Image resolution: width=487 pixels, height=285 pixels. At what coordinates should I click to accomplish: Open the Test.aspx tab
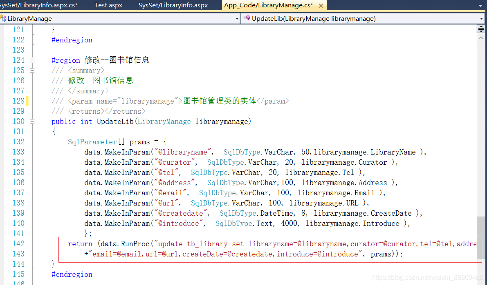coord(108,5)
